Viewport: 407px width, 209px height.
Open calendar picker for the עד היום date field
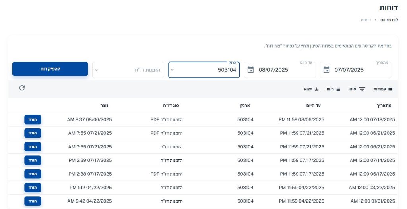coord(250,70)
